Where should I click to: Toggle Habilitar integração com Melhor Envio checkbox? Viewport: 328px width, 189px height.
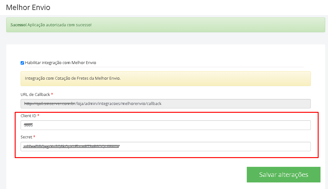click(22, 63)
